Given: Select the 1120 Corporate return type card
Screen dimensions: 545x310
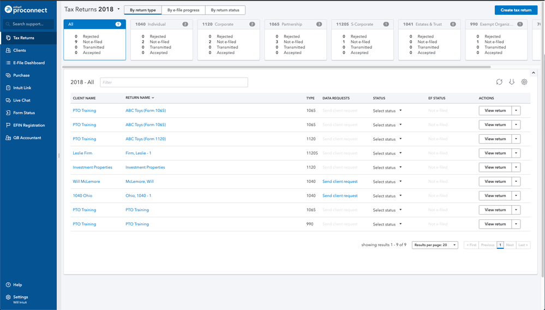Looking at the screenshot, I should [228, 40].
